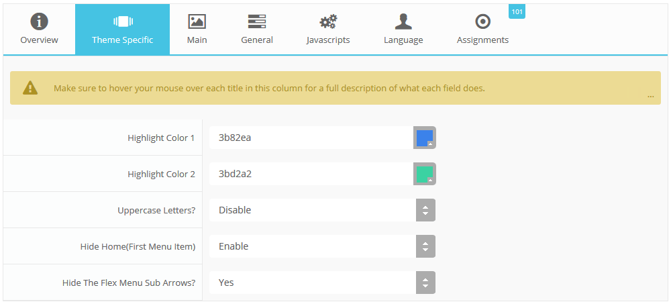Open the Uppercase Letters dropdown
The image size is (671, 304).
(x=322, y=210)
